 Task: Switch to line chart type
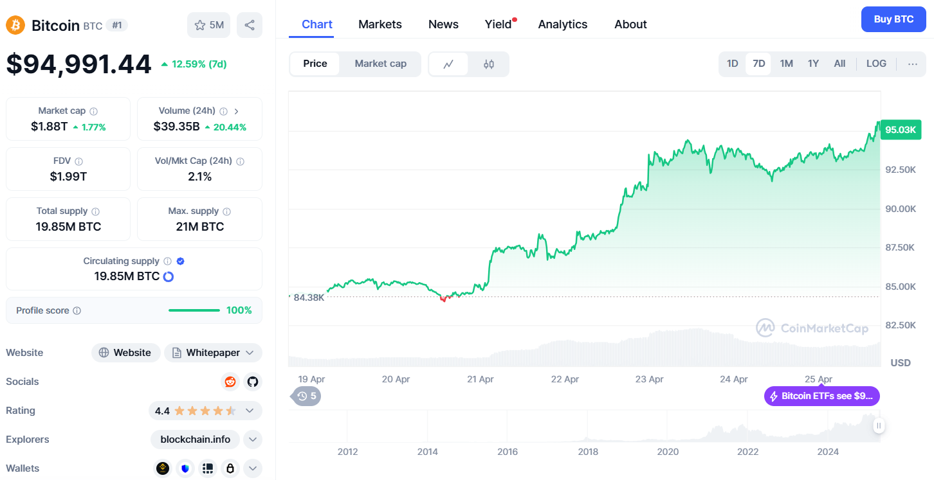448,64
